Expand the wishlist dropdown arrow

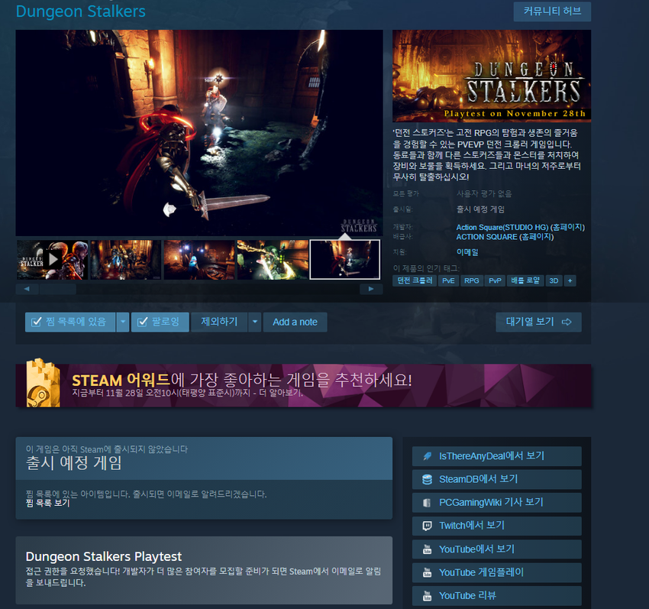coord(123,322)
